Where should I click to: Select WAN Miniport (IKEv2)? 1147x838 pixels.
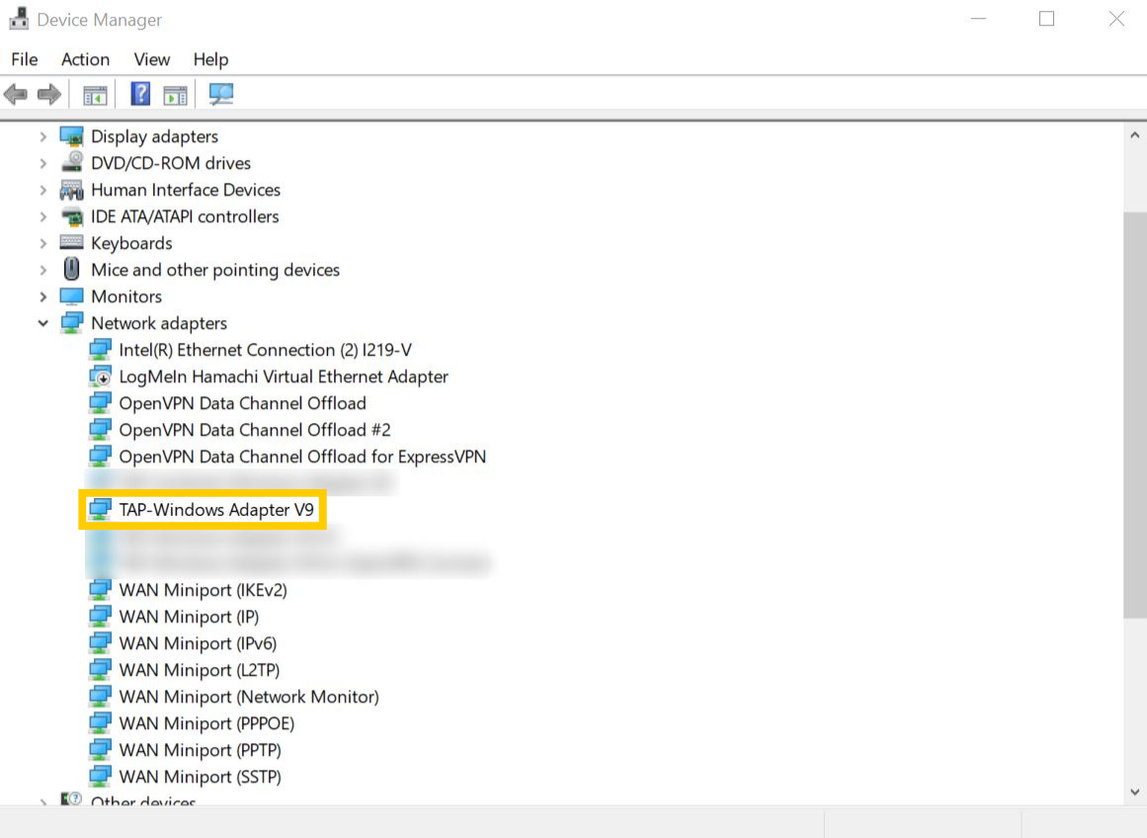pos(204,590)
